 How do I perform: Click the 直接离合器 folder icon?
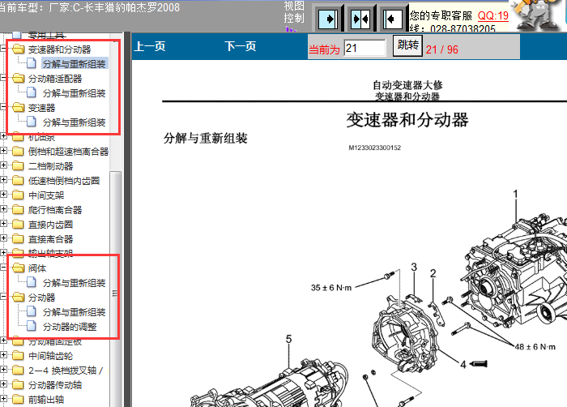18,238
